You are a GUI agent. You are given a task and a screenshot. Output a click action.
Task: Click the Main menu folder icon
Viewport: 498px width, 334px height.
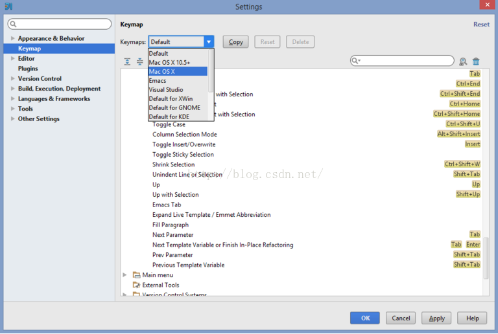click(137, 274)
